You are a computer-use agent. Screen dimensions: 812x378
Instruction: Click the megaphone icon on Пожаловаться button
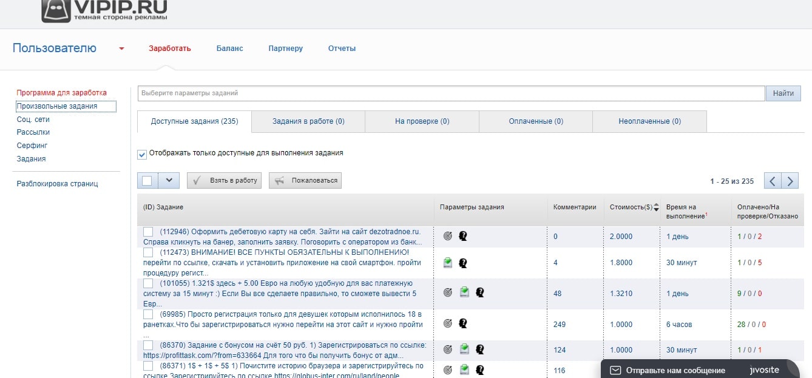[279, 180]
